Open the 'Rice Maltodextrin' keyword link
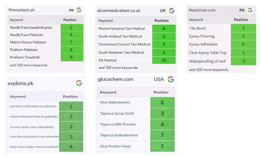This screenshot has width=261, height=157. click(115, 102)
